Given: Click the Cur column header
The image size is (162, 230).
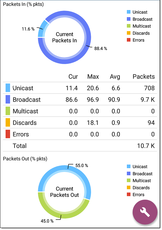Looking at the screenshot, I should [73, 77].
